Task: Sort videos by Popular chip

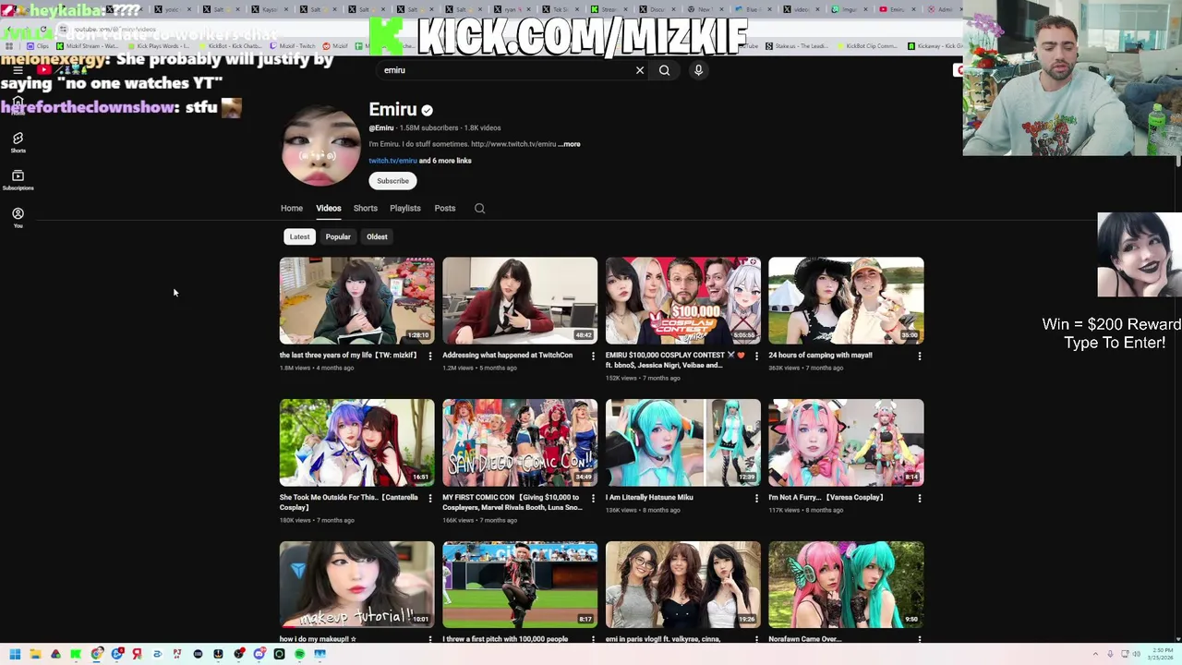Action: (338, 236)
